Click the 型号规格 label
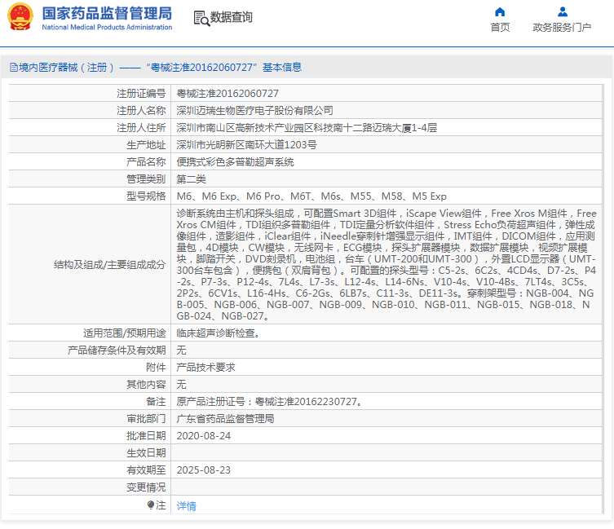This screenshot has height=529, width=614. click(x=146, y=196)
